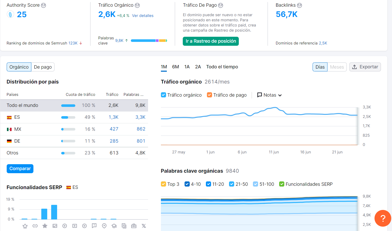Click the Authority Score info icon
Viewport: 392px width, 231px height.
43,5
